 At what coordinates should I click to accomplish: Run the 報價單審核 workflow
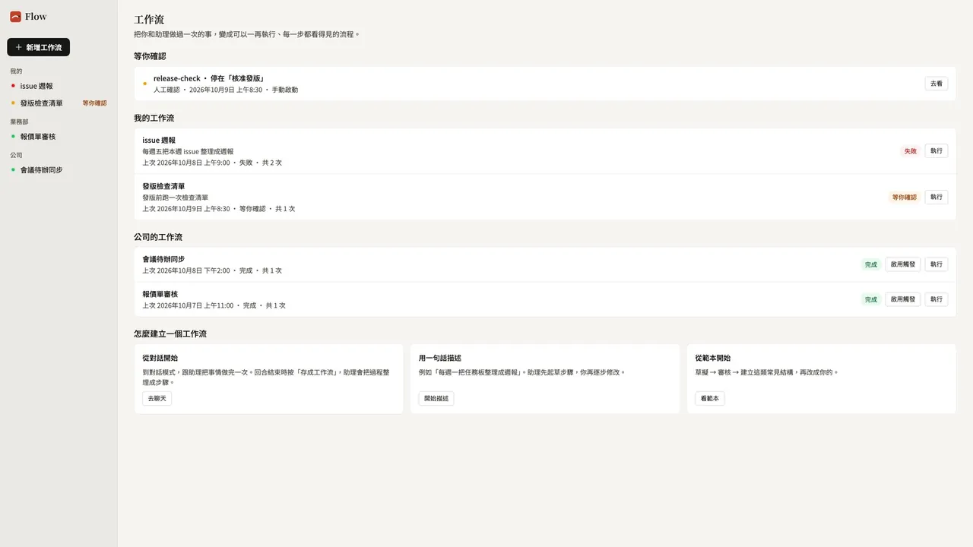(937, 299)
